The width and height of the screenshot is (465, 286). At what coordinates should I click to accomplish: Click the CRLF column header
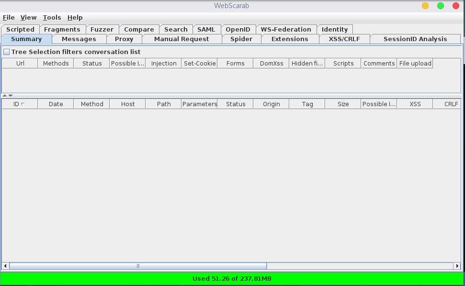point(447,104)
